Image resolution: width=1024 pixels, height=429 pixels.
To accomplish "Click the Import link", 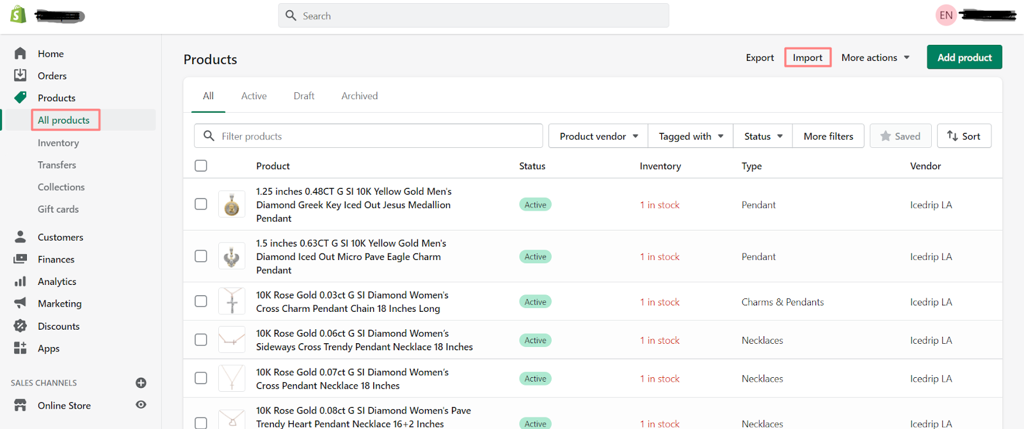I will (808, 58).
